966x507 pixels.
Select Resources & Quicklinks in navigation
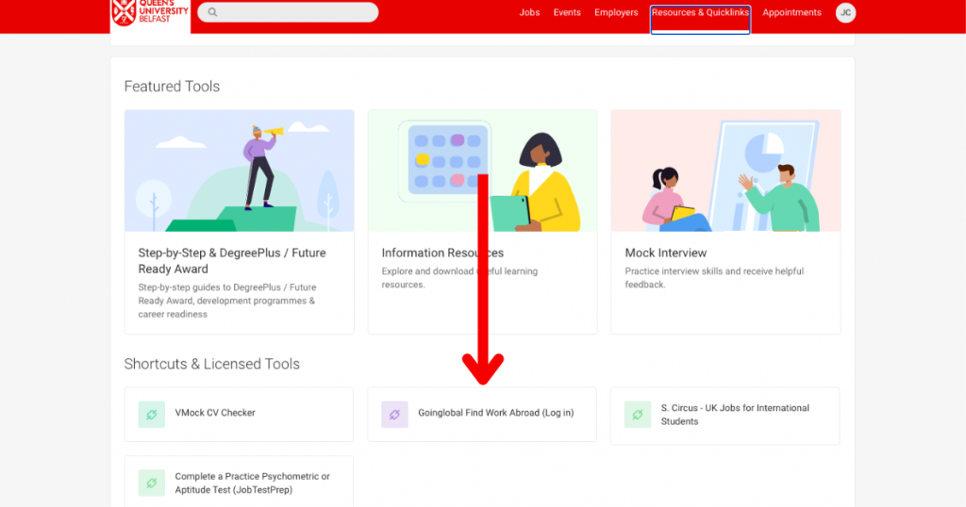click(700, 13)
